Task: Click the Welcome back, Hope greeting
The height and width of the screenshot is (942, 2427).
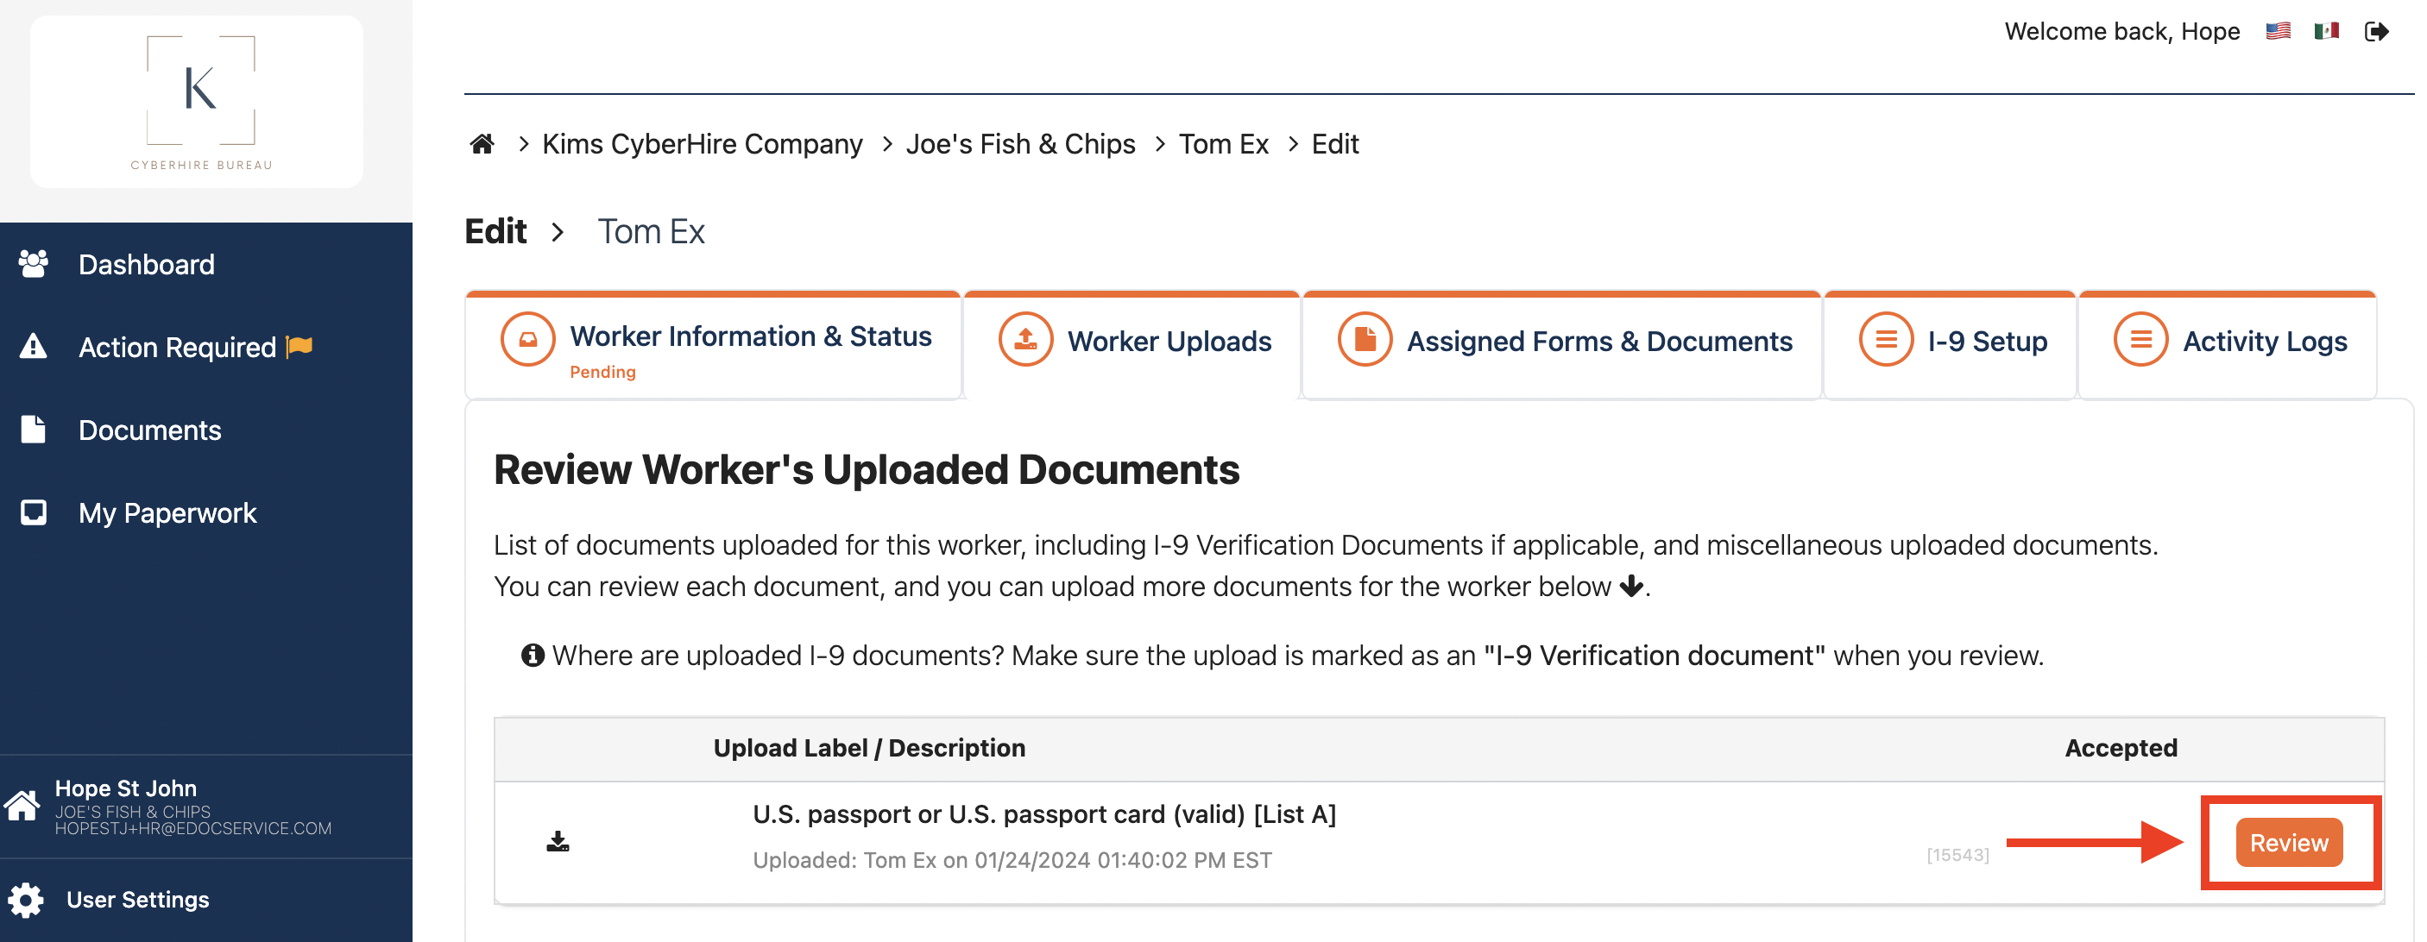Action: [x=2121, y=31]
